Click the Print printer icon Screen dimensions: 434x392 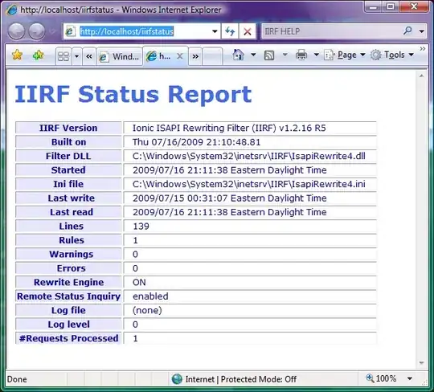301,55
